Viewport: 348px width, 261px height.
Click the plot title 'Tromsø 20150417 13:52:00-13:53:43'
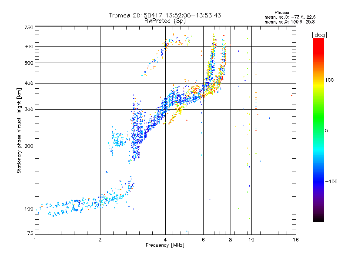point(165,15)
